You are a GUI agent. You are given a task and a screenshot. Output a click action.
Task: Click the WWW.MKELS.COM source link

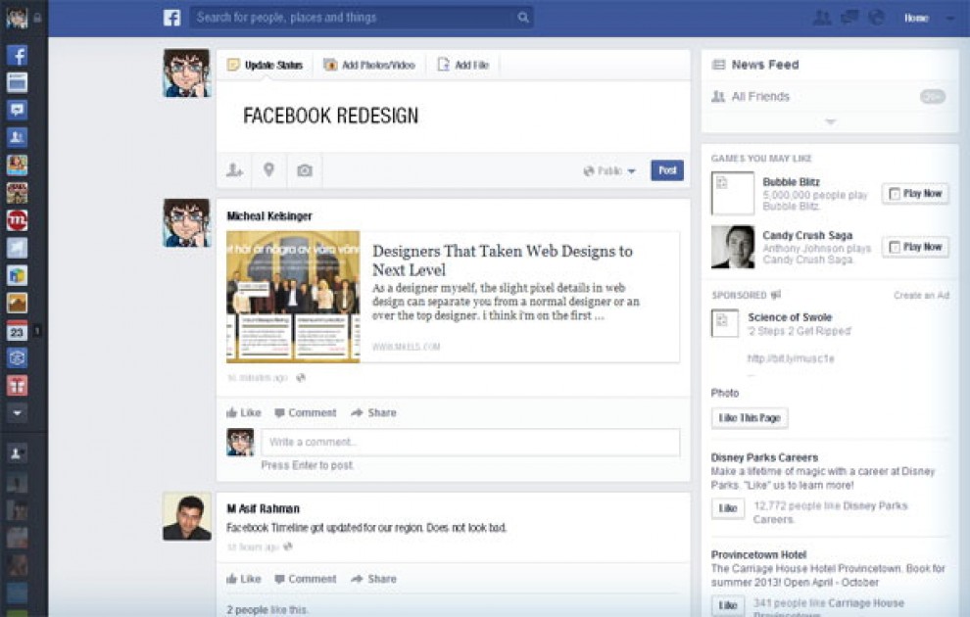406,347
